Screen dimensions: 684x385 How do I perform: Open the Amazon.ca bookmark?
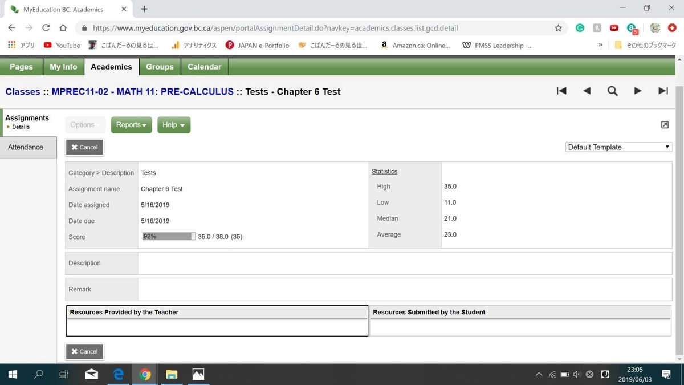click(x=416, y=45)
